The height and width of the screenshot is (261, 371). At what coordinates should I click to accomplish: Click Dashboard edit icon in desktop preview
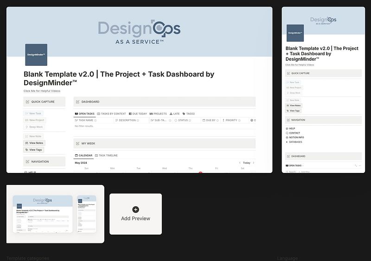pos(77,102)
